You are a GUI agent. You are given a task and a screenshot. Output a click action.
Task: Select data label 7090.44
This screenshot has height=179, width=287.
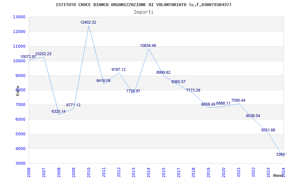(x=238, y=100)
